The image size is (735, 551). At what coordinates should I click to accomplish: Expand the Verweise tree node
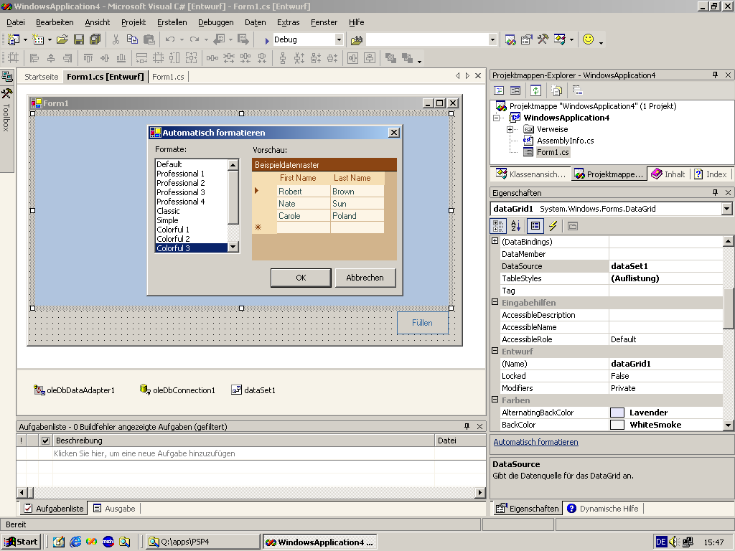pos(510,129)
